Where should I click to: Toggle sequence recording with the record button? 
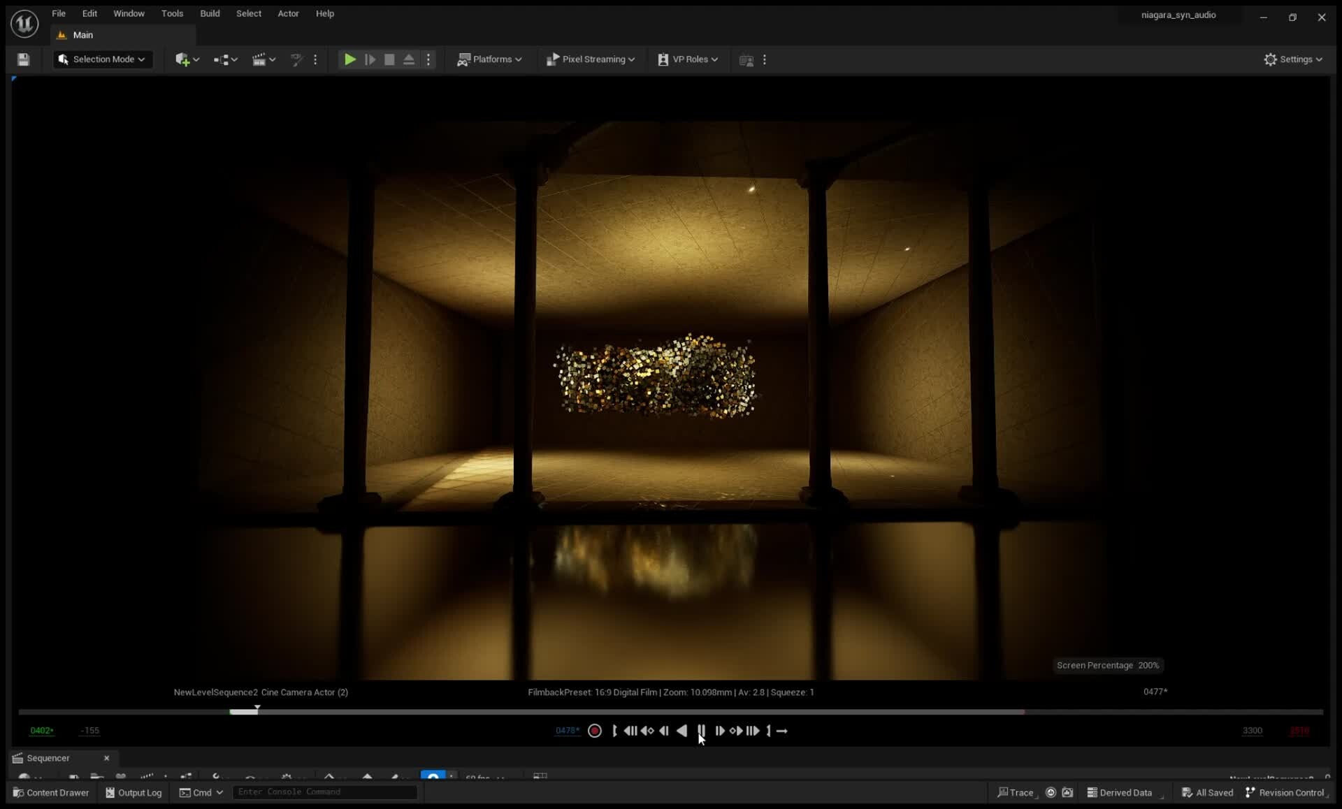595,731
